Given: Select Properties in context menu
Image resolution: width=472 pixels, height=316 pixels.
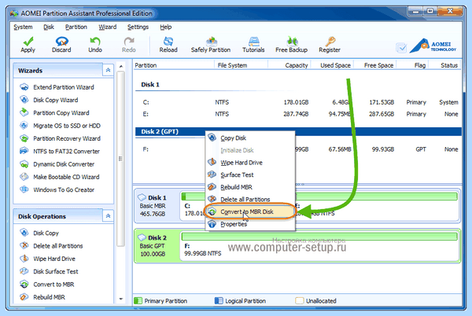Looking at the screenshot, I should tap(250, 224).
